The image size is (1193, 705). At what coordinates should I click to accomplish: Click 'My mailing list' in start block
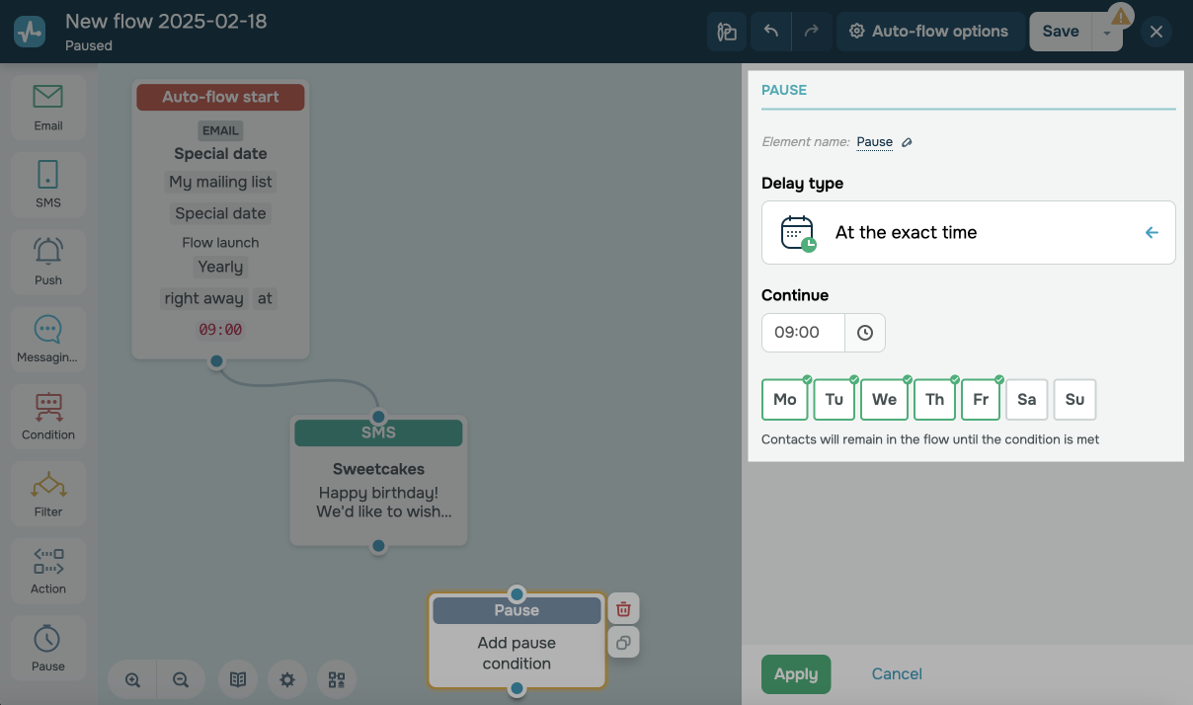220,182
